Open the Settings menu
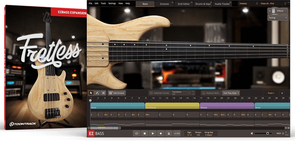295x147 pixels. (112, 3)
